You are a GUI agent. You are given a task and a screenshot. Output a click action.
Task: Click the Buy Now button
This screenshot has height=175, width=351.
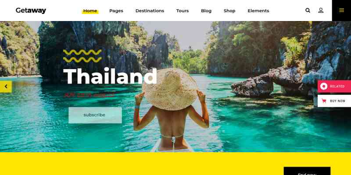[334, 101]
